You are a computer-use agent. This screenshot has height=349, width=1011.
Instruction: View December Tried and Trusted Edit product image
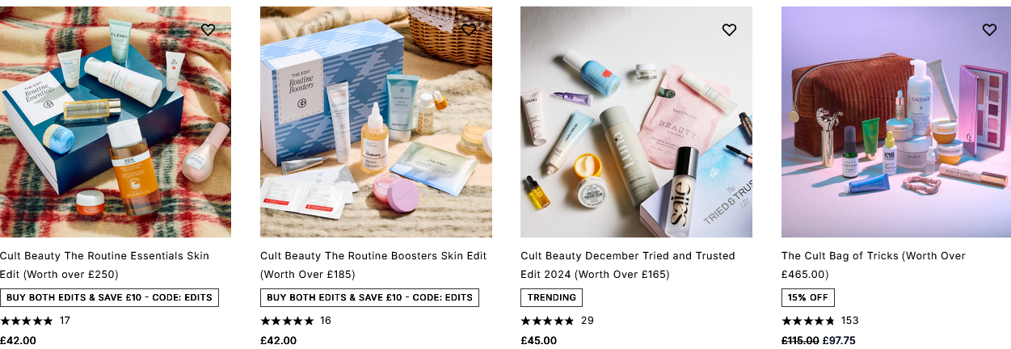coord(636,122)
